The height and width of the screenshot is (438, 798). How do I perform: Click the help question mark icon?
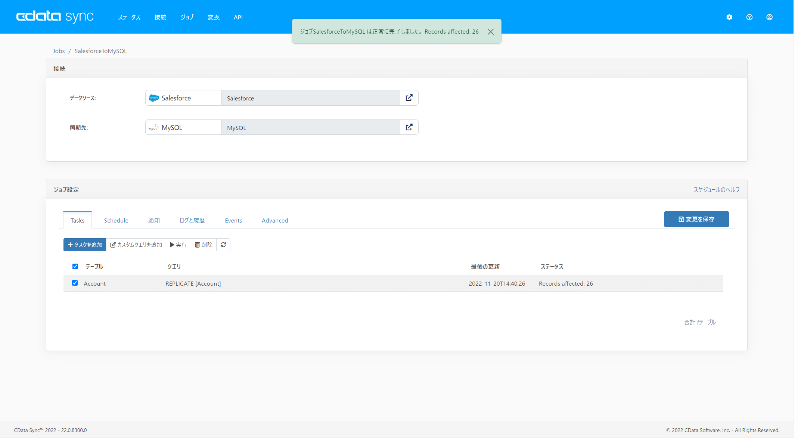click(749, 17)
